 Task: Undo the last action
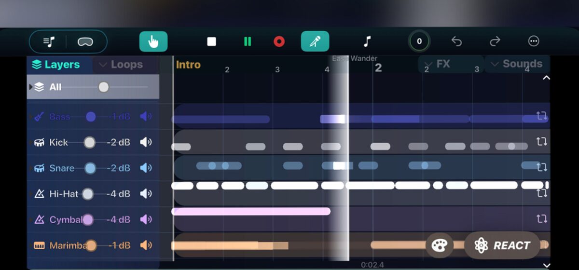[x=456, y=41]
